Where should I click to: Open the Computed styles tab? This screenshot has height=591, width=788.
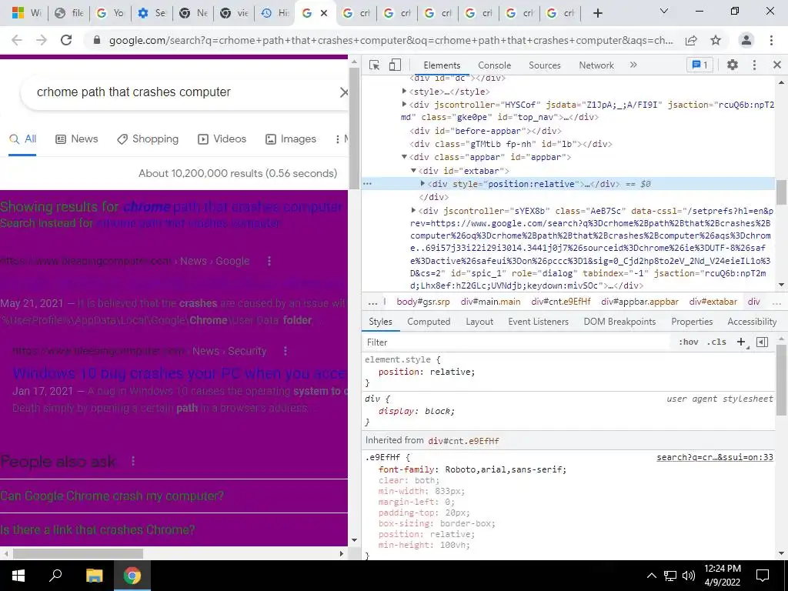(x=429, y=322)
